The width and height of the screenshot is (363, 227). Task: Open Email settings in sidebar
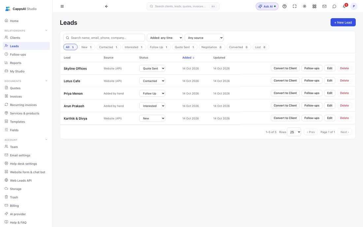pyautogui.click(x=26, y=155)
